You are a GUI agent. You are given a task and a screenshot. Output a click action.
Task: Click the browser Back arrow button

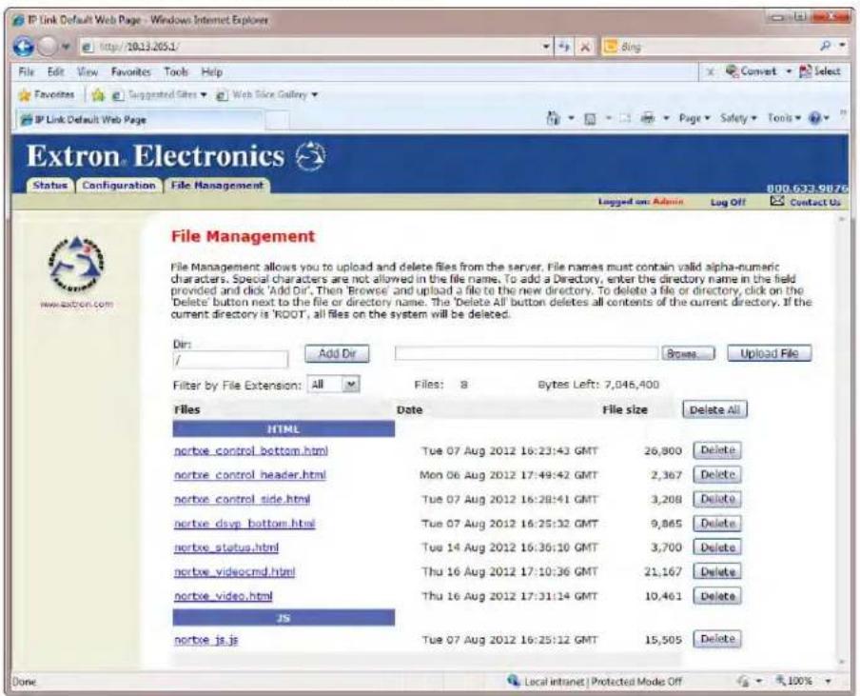coord(23,47)
